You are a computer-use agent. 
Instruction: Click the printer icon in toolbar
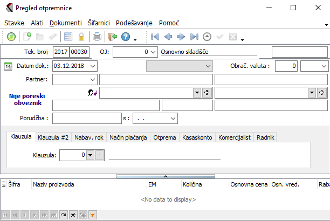pos(97,37)
